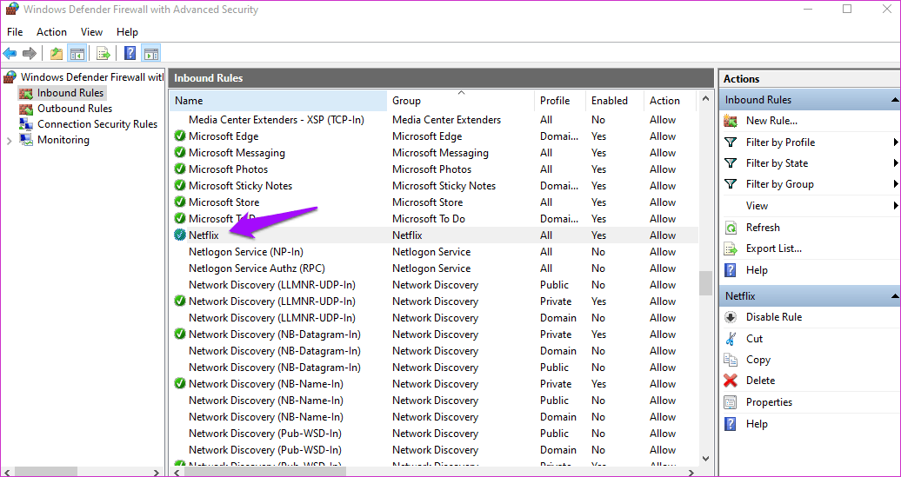Sort rules by the Enabled column header
Image resolution: width=901 pixels, height=477 pixels.
[x=609, y=101]
